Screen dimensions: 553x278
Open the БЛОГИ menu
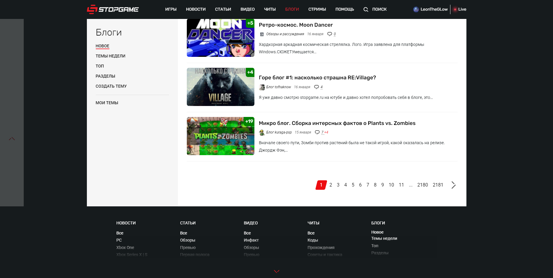tap(292, 9)
